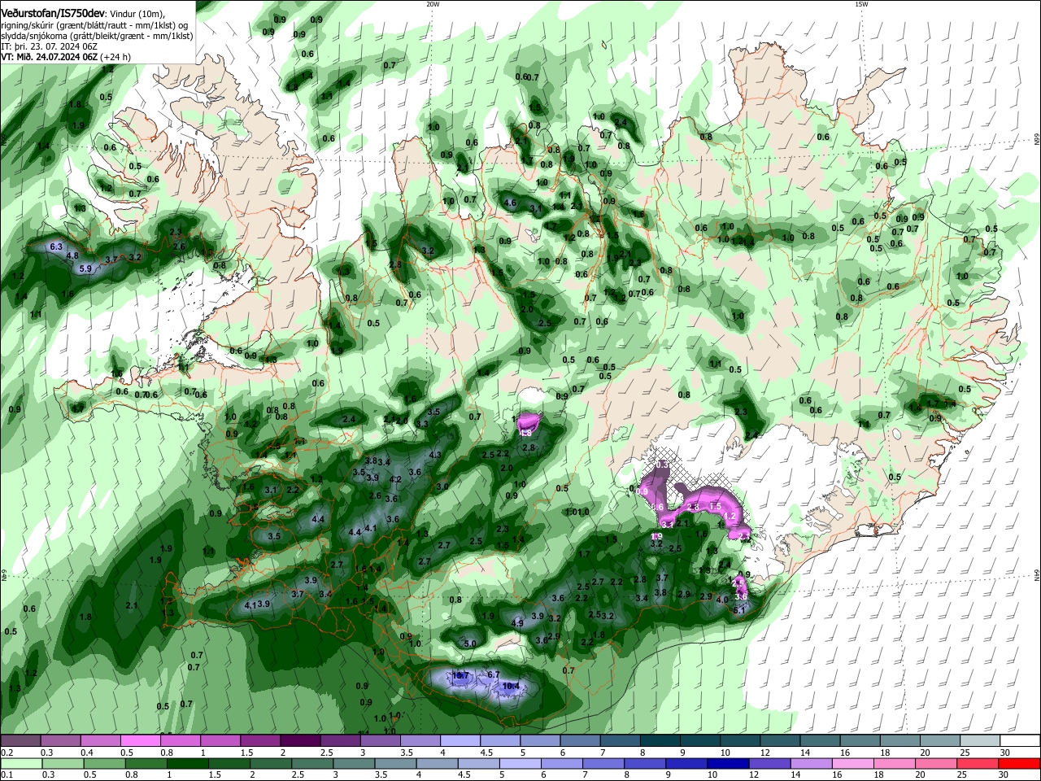Click the 5.0 precipitation value on the map

pyautogui.click(x=469, y=644)
